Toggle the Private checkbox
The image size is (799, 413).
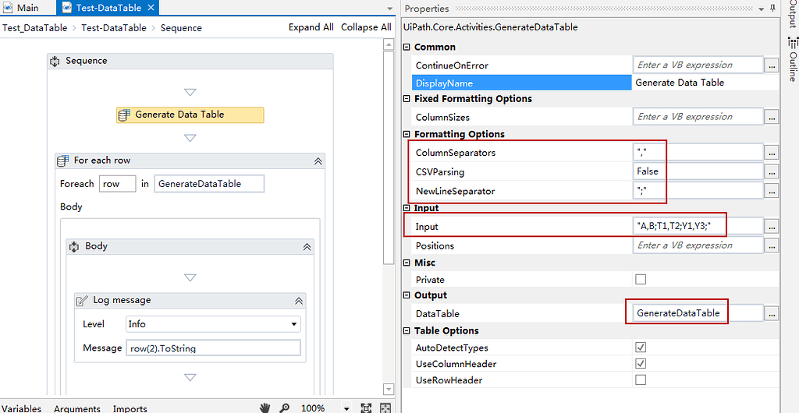pos(641,279)
